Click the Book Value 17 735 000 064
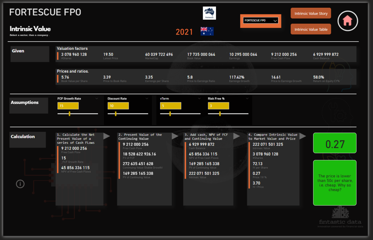The width and height of the screenshot is (373, 240). tap(201, 55)
